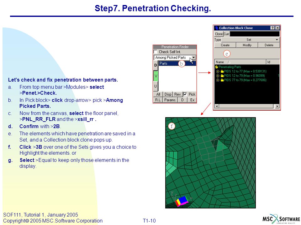Click the MSC Software logo
The height and width of the screenshot is (225, 301).
coord(281,219)
